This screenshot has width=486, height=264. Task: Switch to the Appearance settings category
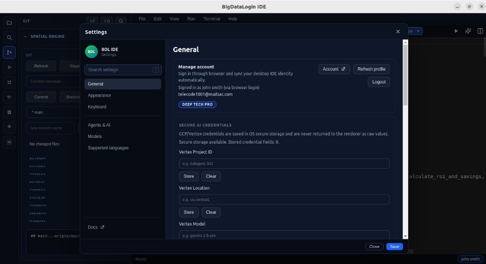pyautogui.click(x=123, y=95)
